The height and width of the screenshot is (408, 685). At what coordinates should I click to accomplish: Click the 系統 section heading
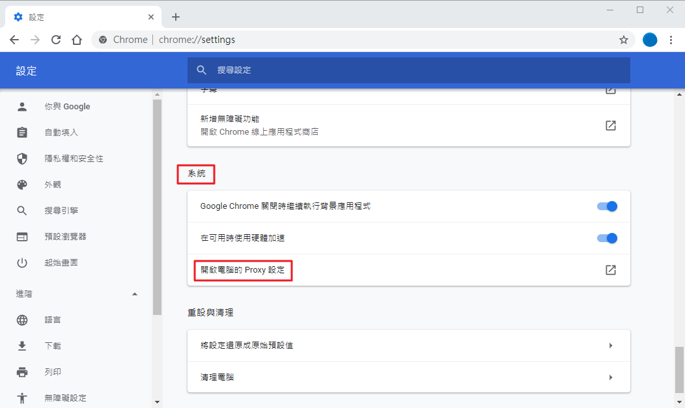[197, 174]
